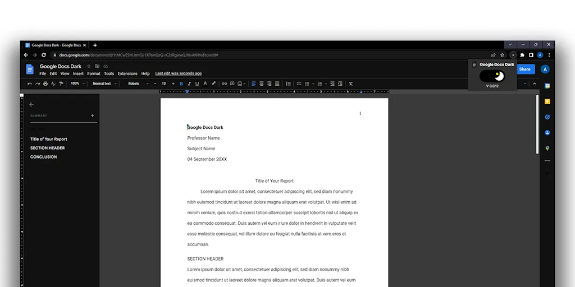Open the highlight color marker tool
The image size is (575, 287).
[x=213, y=84]
